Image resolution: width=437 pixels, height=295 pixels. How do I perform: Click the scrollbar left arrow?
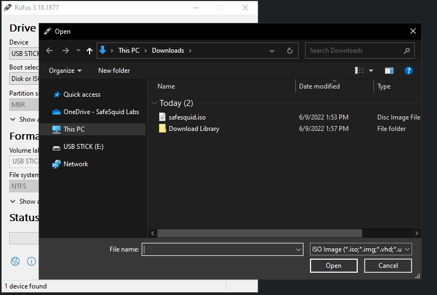point(153,234)
